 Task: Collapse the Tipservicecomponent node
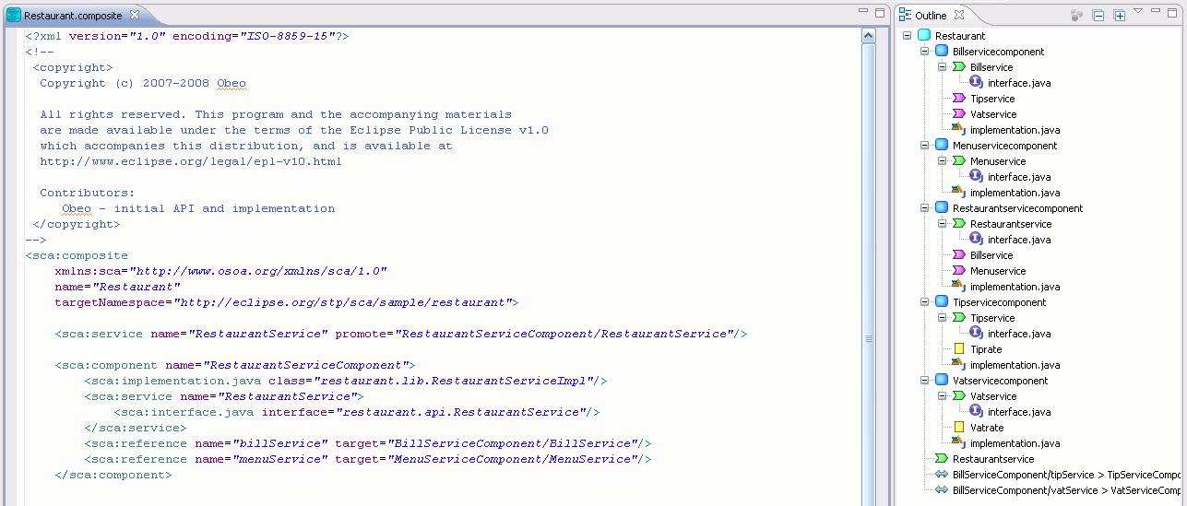coord(925,302)
